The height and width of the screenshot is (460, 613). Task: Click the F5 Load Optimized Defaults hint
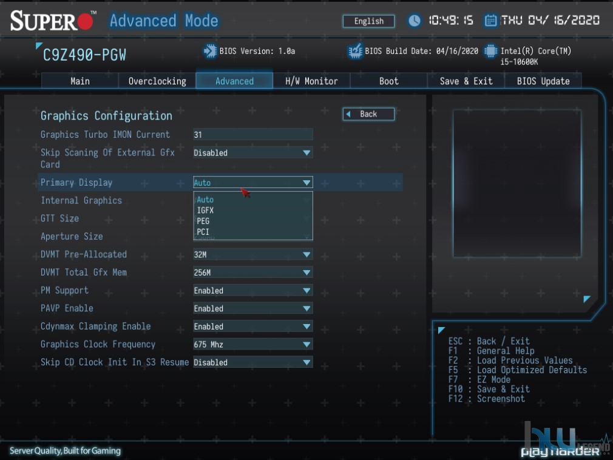click(518, 370)
